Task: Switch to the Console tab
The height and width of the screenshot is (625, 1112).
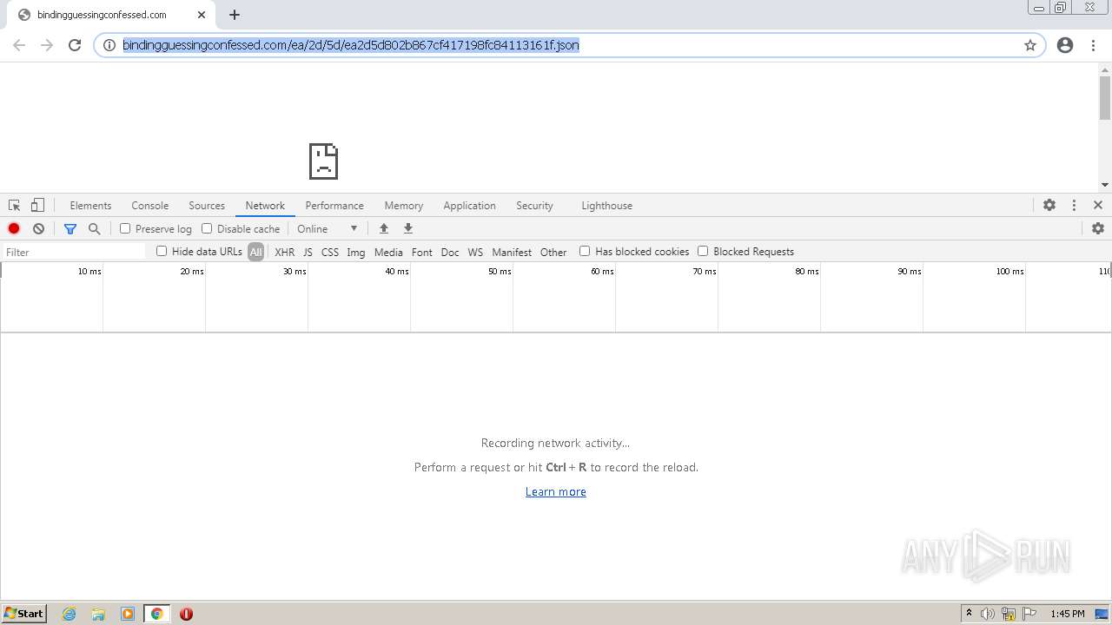Action: (150, 206)
